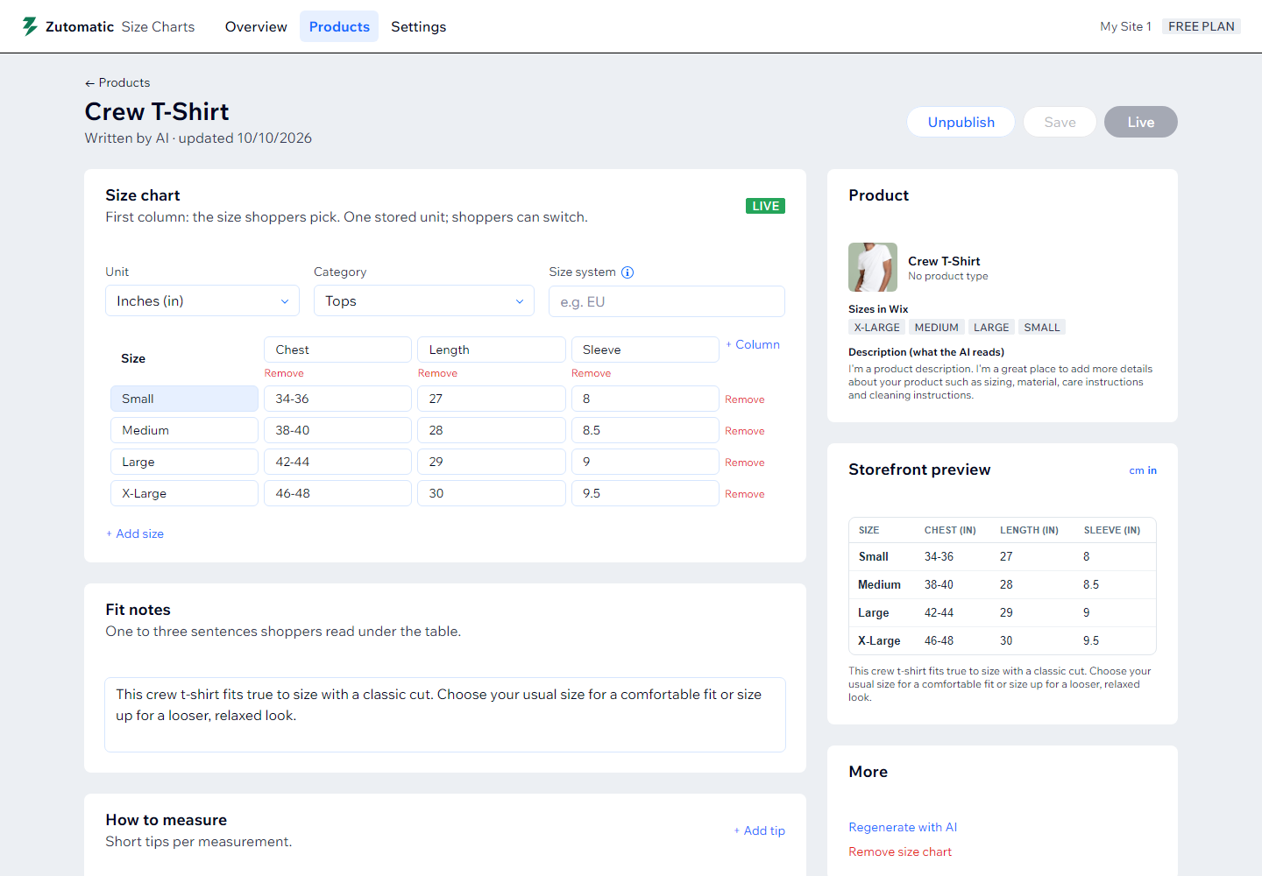This screenshot has width=1262, height=876.
Task: Edit the Medium chest value 38-40
Action: click(337, 430)
